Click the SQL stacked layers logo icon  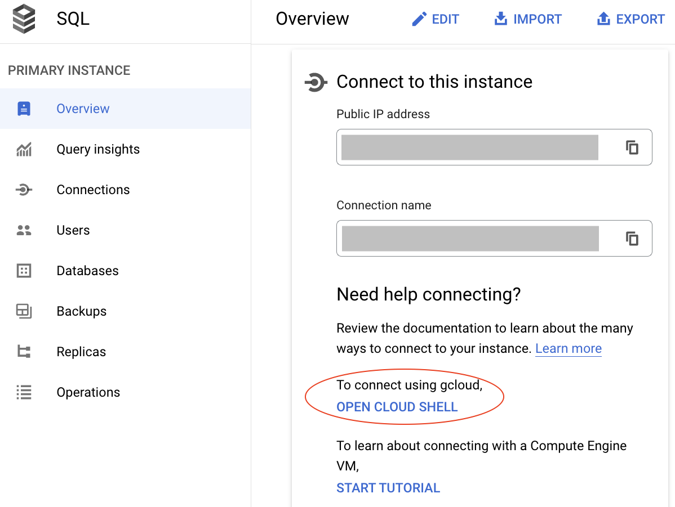[x=24, y=19]
